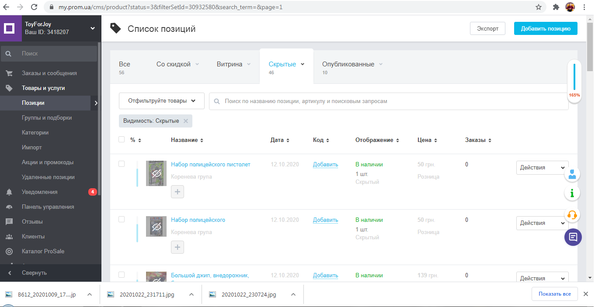Viewport: 595px width, 307px height.
Task: Expand the ToyForJoy account menu
Action: (x=93, y=28)
